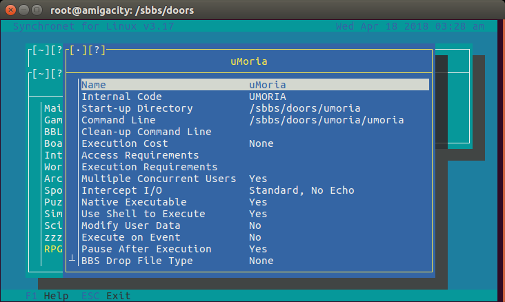Open the Intercept I/O options
505x302 pixels.
pos(125,190)
